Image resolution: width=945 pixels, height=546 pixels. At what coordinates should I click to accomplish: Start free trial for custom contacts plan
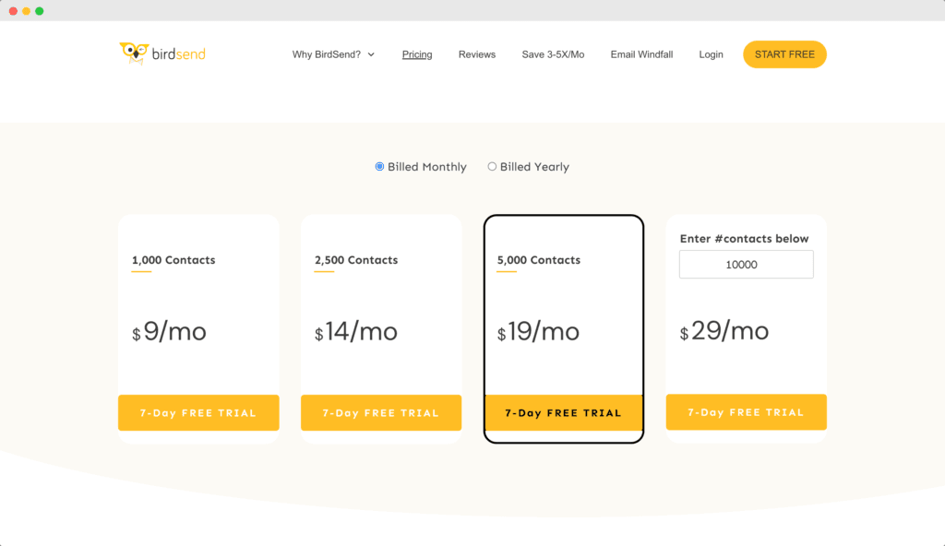pyautogui.click(x=746, y=412)
